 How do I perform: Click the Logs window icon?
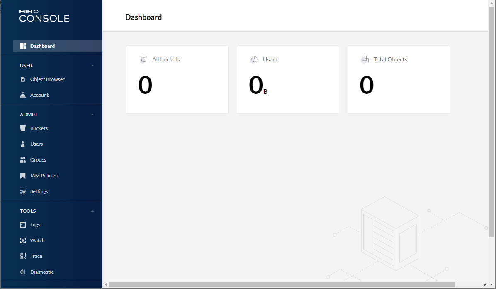[x=23, y=225]
